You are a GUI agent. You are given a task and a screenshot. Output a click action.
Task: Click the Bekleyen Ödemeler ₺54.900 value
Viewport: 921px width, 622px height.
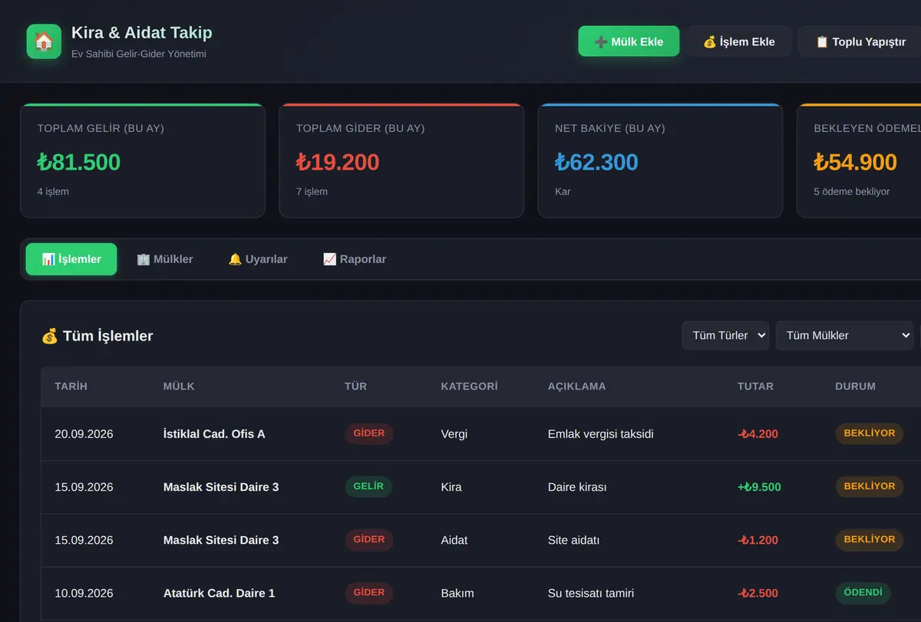point(855,162)
